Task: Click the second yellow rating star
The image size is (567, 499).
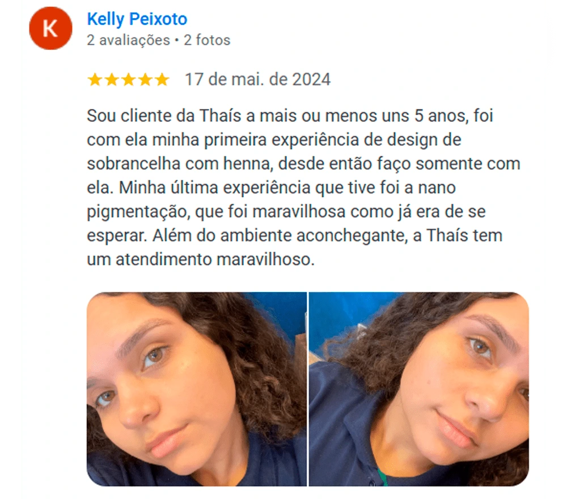Action: tap(112, 79)
